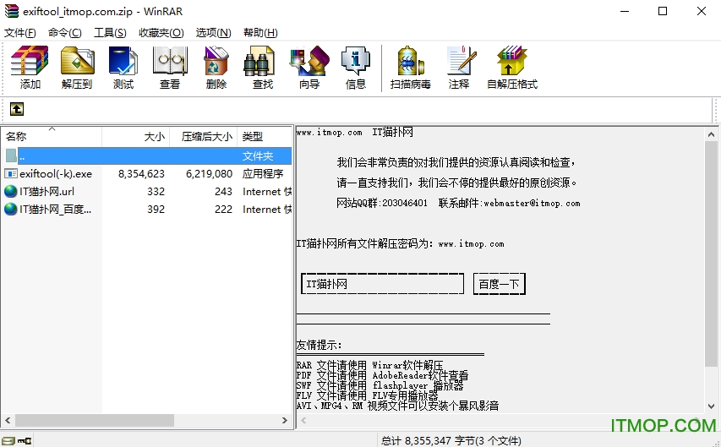Click the IT猫扑网_百度 shortcut globe icon
This screenshot has width=721, height=447.
click(x=11, y=210)
